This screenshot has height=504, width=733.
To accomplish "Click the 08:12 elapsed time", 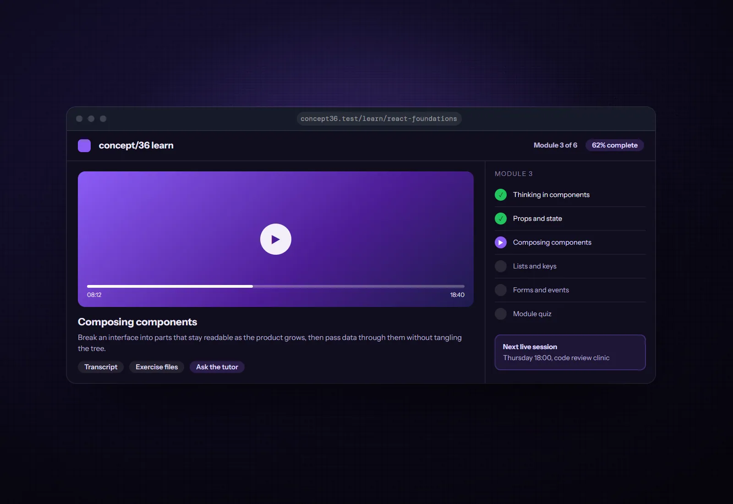I will point(94,295).
